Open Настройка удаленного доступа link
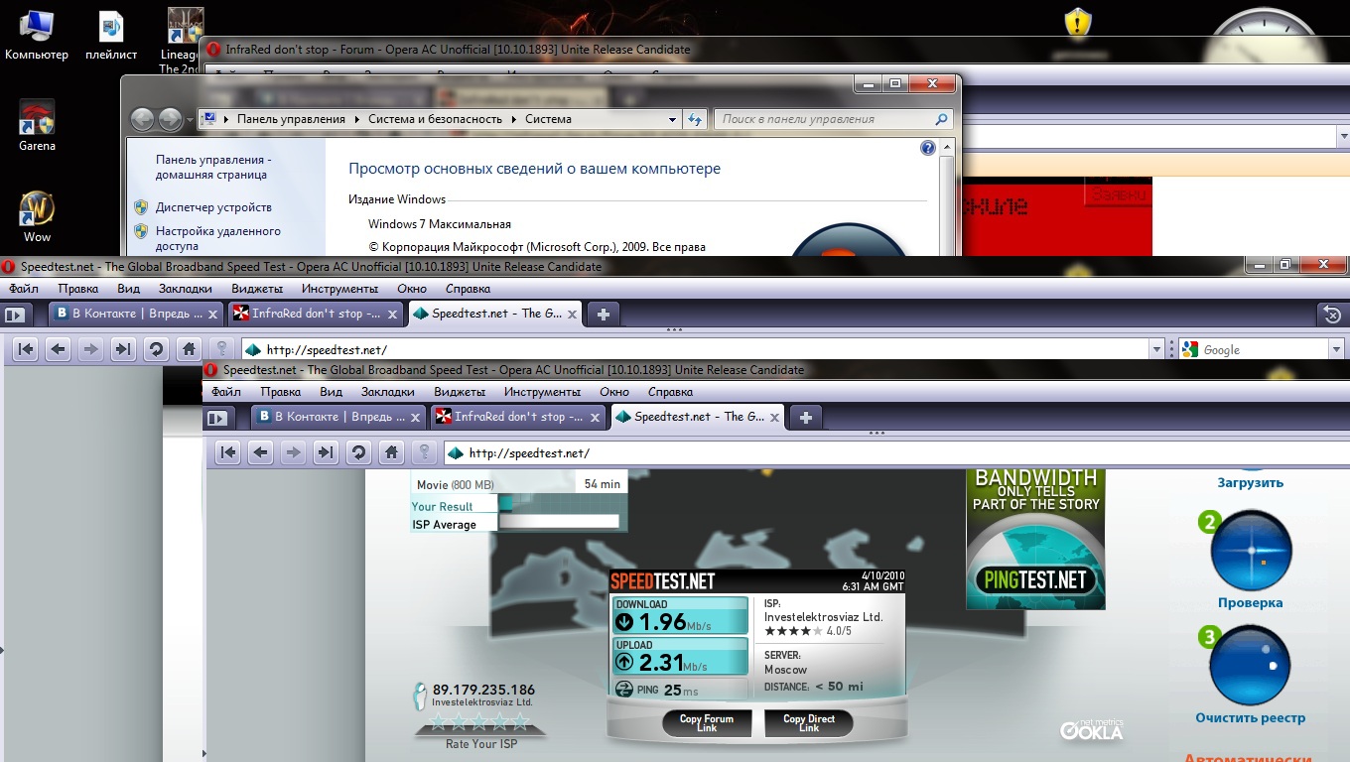This screenshot has height=762, width=1350. click(218, 238)
